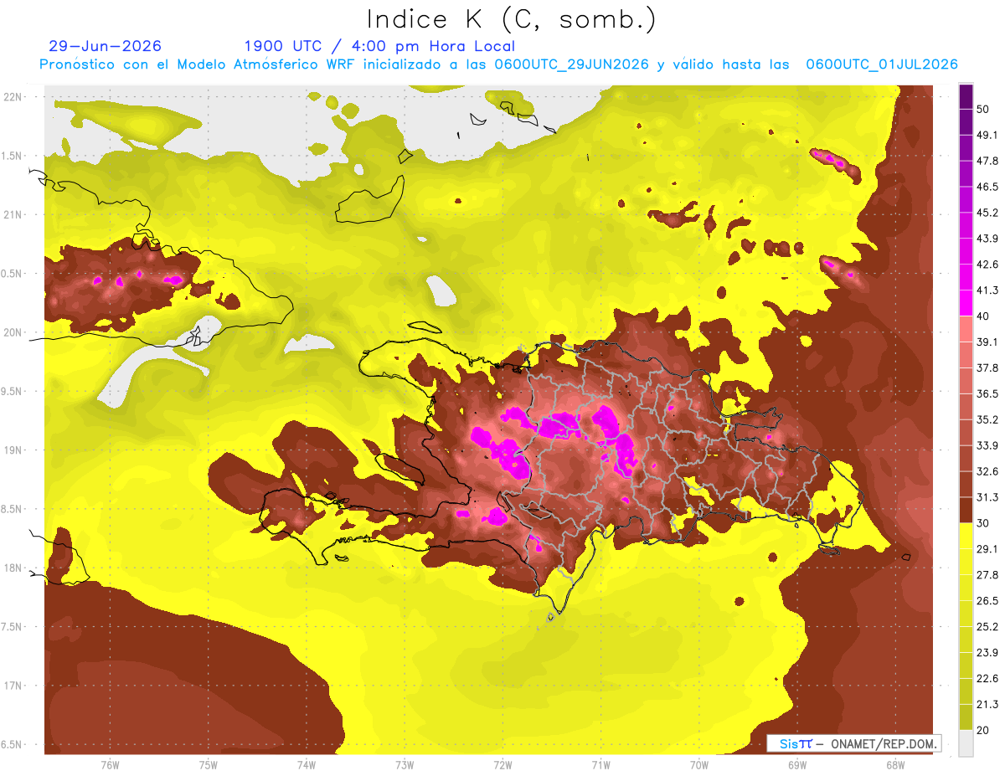The image size is (1005, 776).
Task: Click the 'Indice K (C, somb.)' title
Action: point(512,19)
